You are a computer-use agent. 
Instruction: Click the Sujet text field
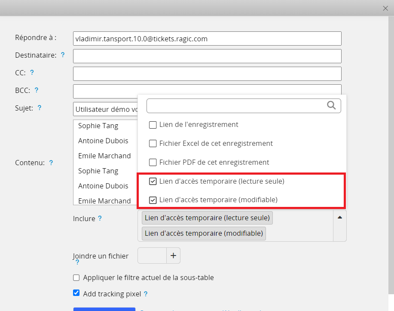(105, 109)
